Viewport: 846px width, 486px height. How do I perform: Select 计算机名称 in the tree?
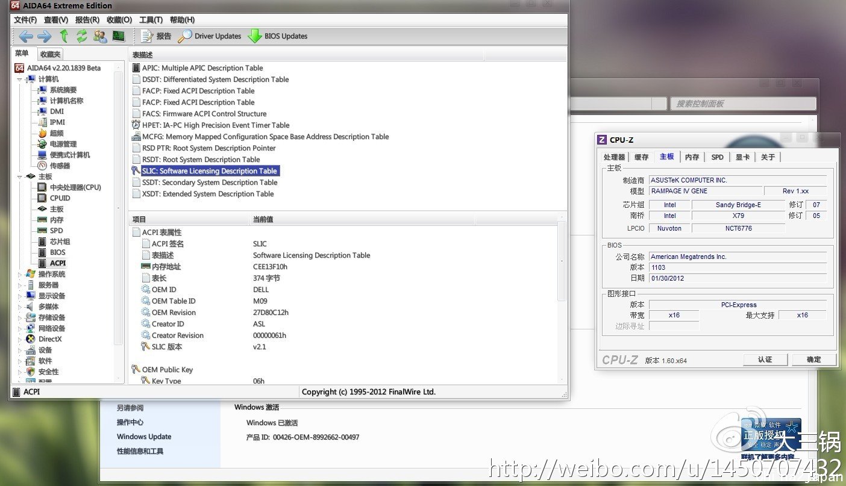66,101
